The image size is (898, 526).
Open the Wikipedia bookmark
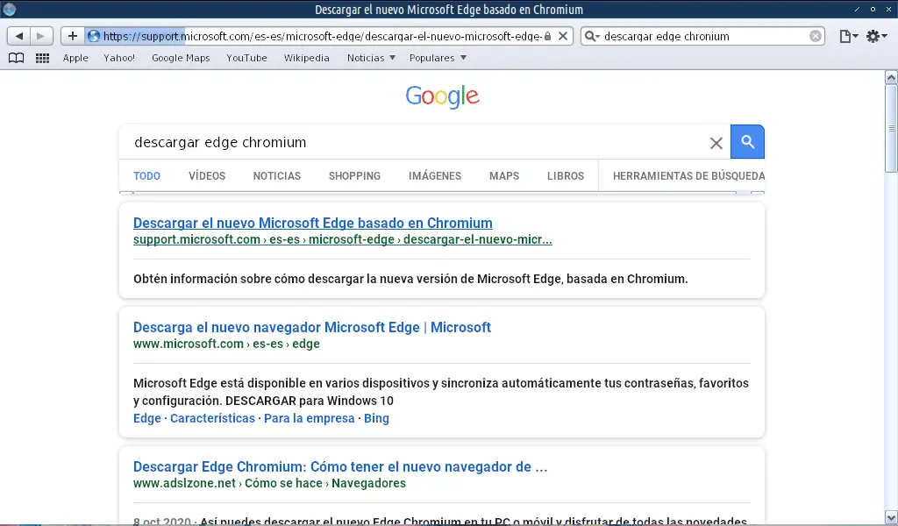[306, 58]
